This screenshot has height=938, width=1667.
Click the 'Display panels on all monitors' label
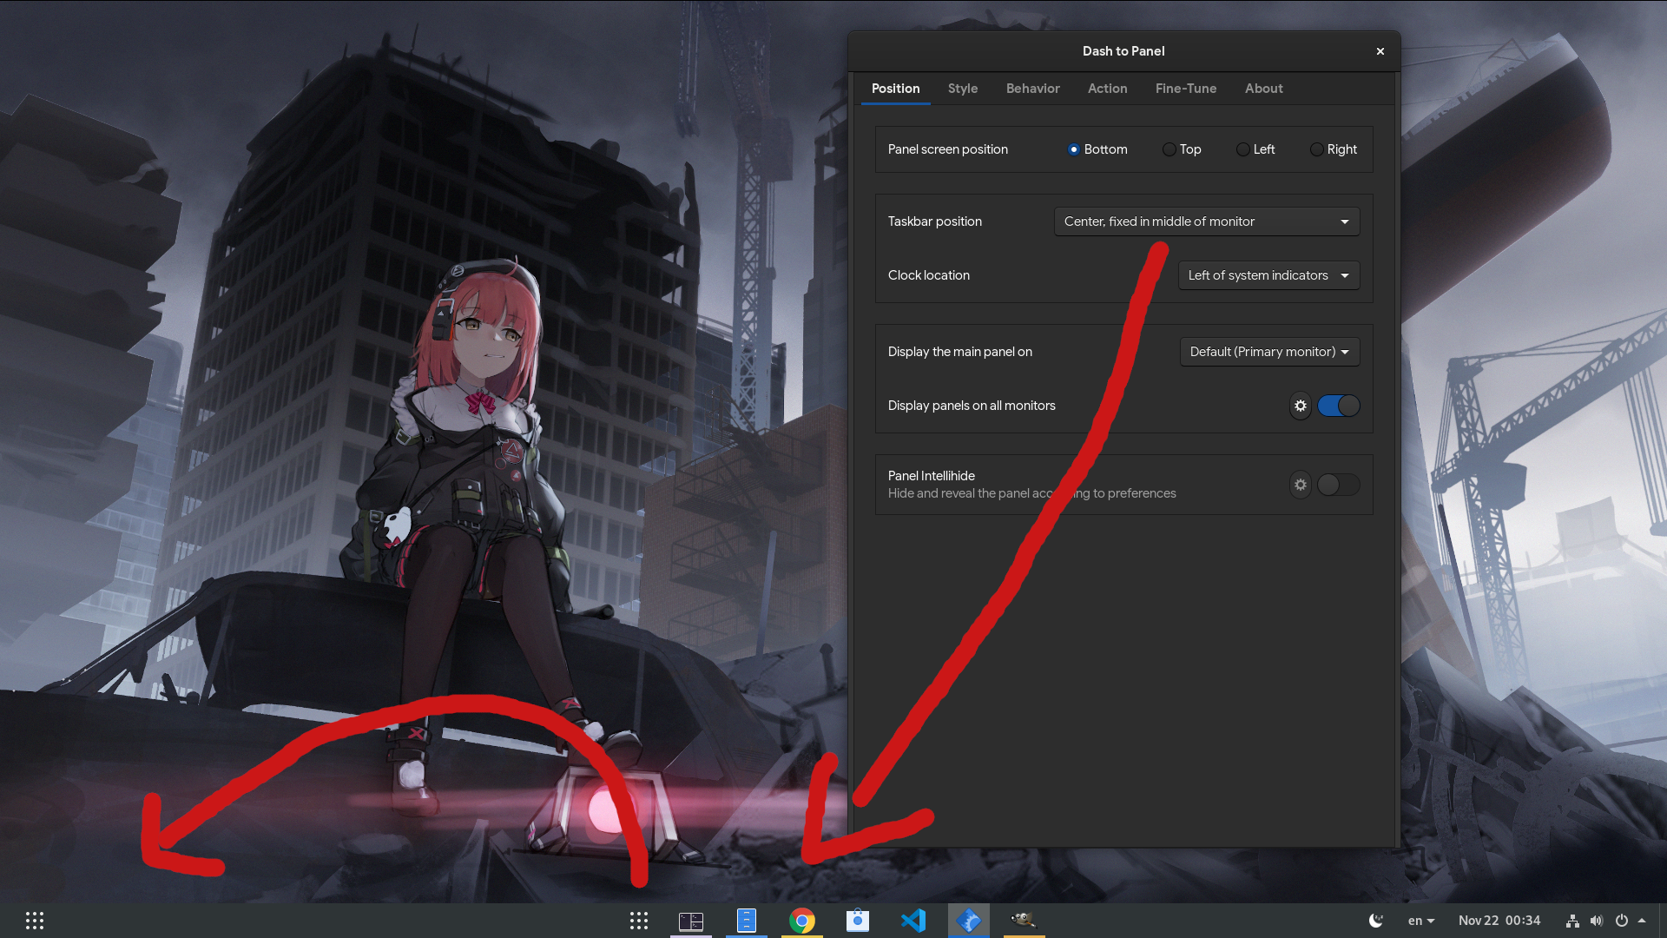click(x=972, y=406)
